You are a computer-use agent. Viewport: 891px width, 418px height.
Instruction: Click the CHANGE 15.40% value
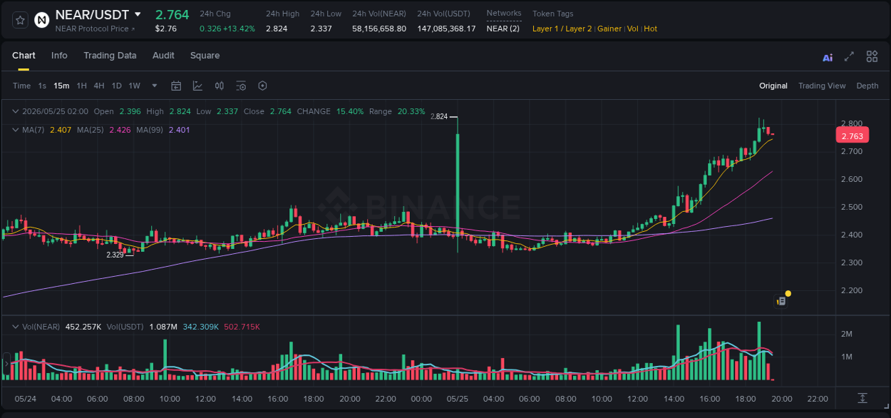click(350, 111)
